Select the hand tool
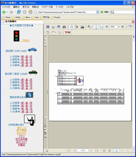The image size is (136, 157). [x=71, y=27]
